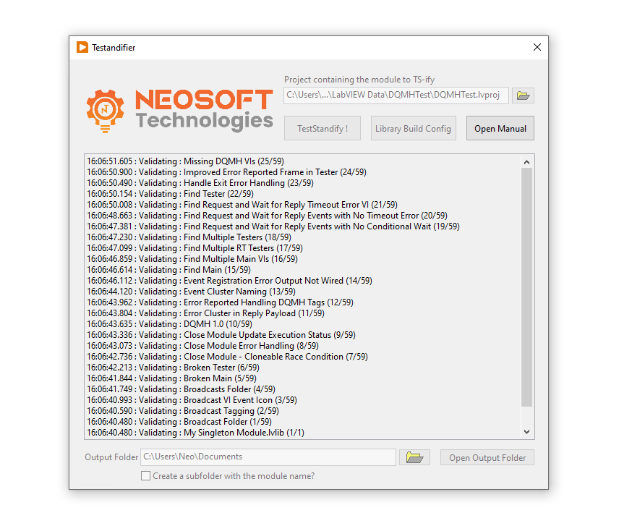Select log line 'Find Multiple Testers (18/59)'

(189, 237)
